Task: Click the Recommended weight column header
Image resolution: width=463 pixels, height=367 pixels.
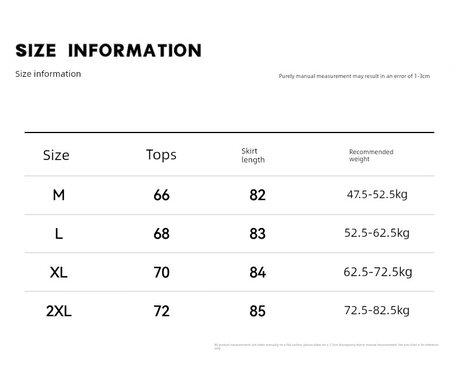Action: 371,155
